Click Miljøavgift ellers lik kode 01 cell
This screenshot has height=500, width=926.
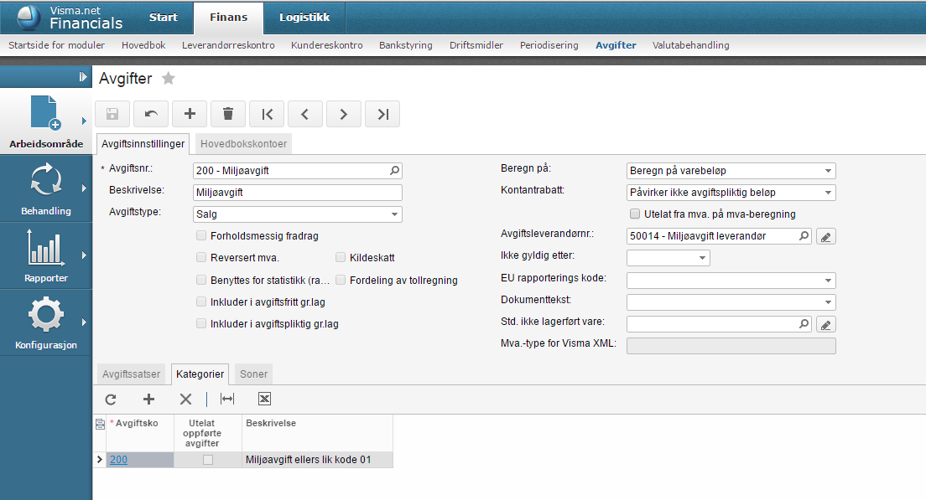coord(317,460)
